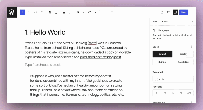Select the Default style
This screenshot has width=203, height=110.
pyautogui.click(x=162, y=54)
